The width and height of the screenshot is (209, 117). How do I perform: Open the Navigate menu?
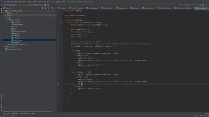click(18, 2)
